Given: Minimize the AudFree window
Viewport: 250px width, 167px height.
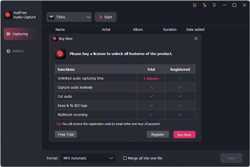Looking at the screenshot, I should (224, 5).
